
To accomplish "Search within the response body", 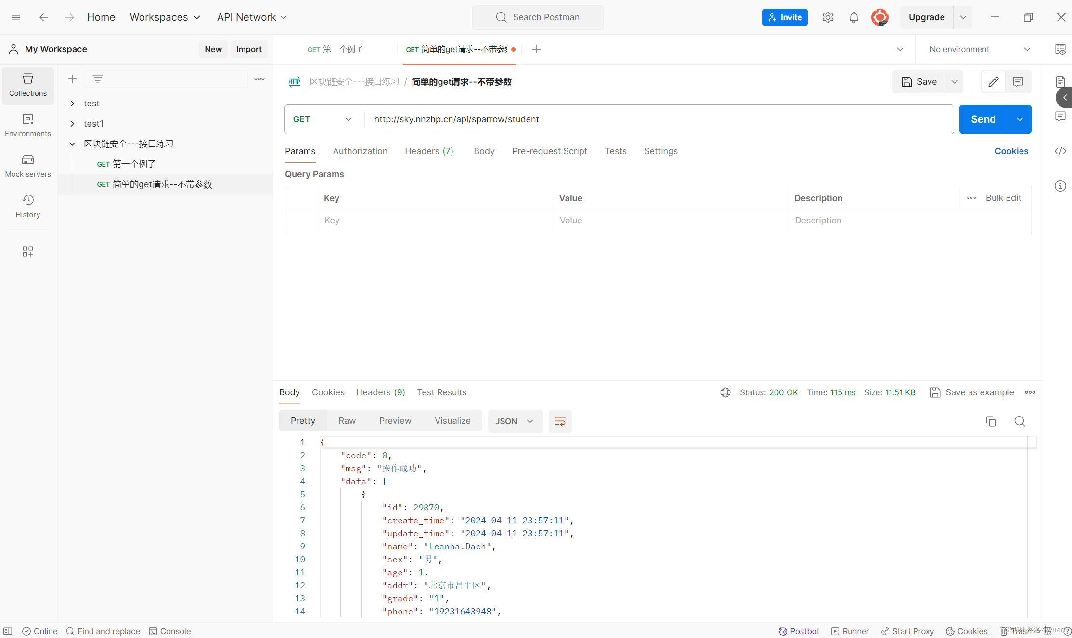I will click(x=1020, y=421).
